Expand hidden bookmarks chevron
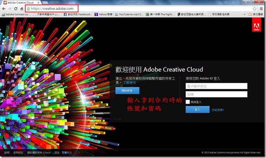Screen dimensions: 266x158 coord(244,14)
